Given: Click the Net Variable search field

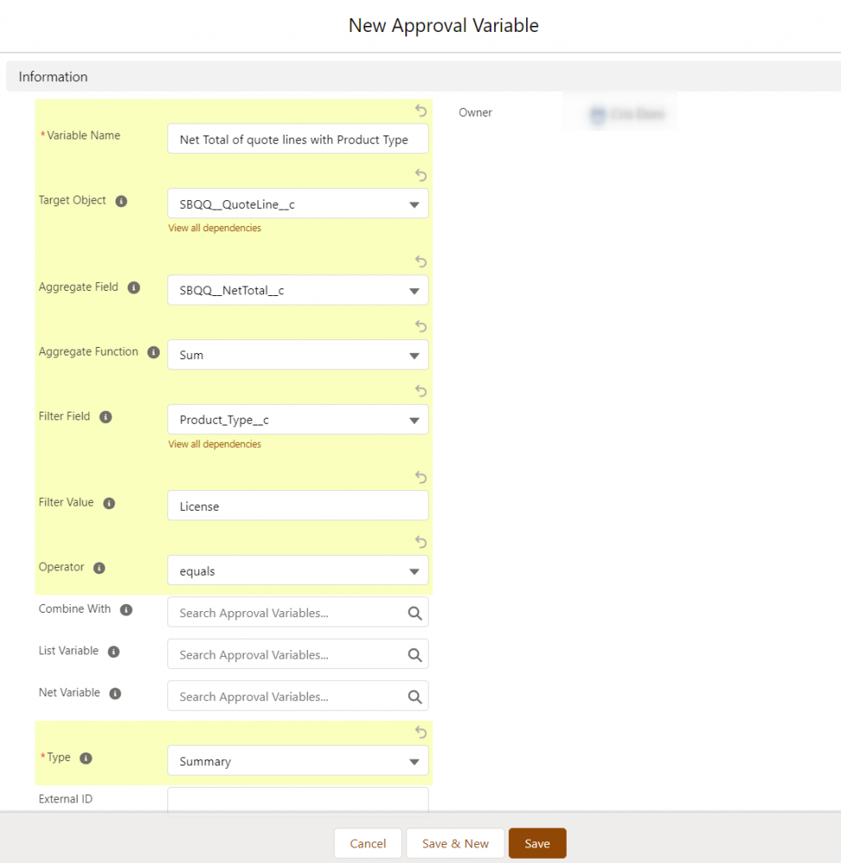Looking at the screenshot, I should point(298,696).
